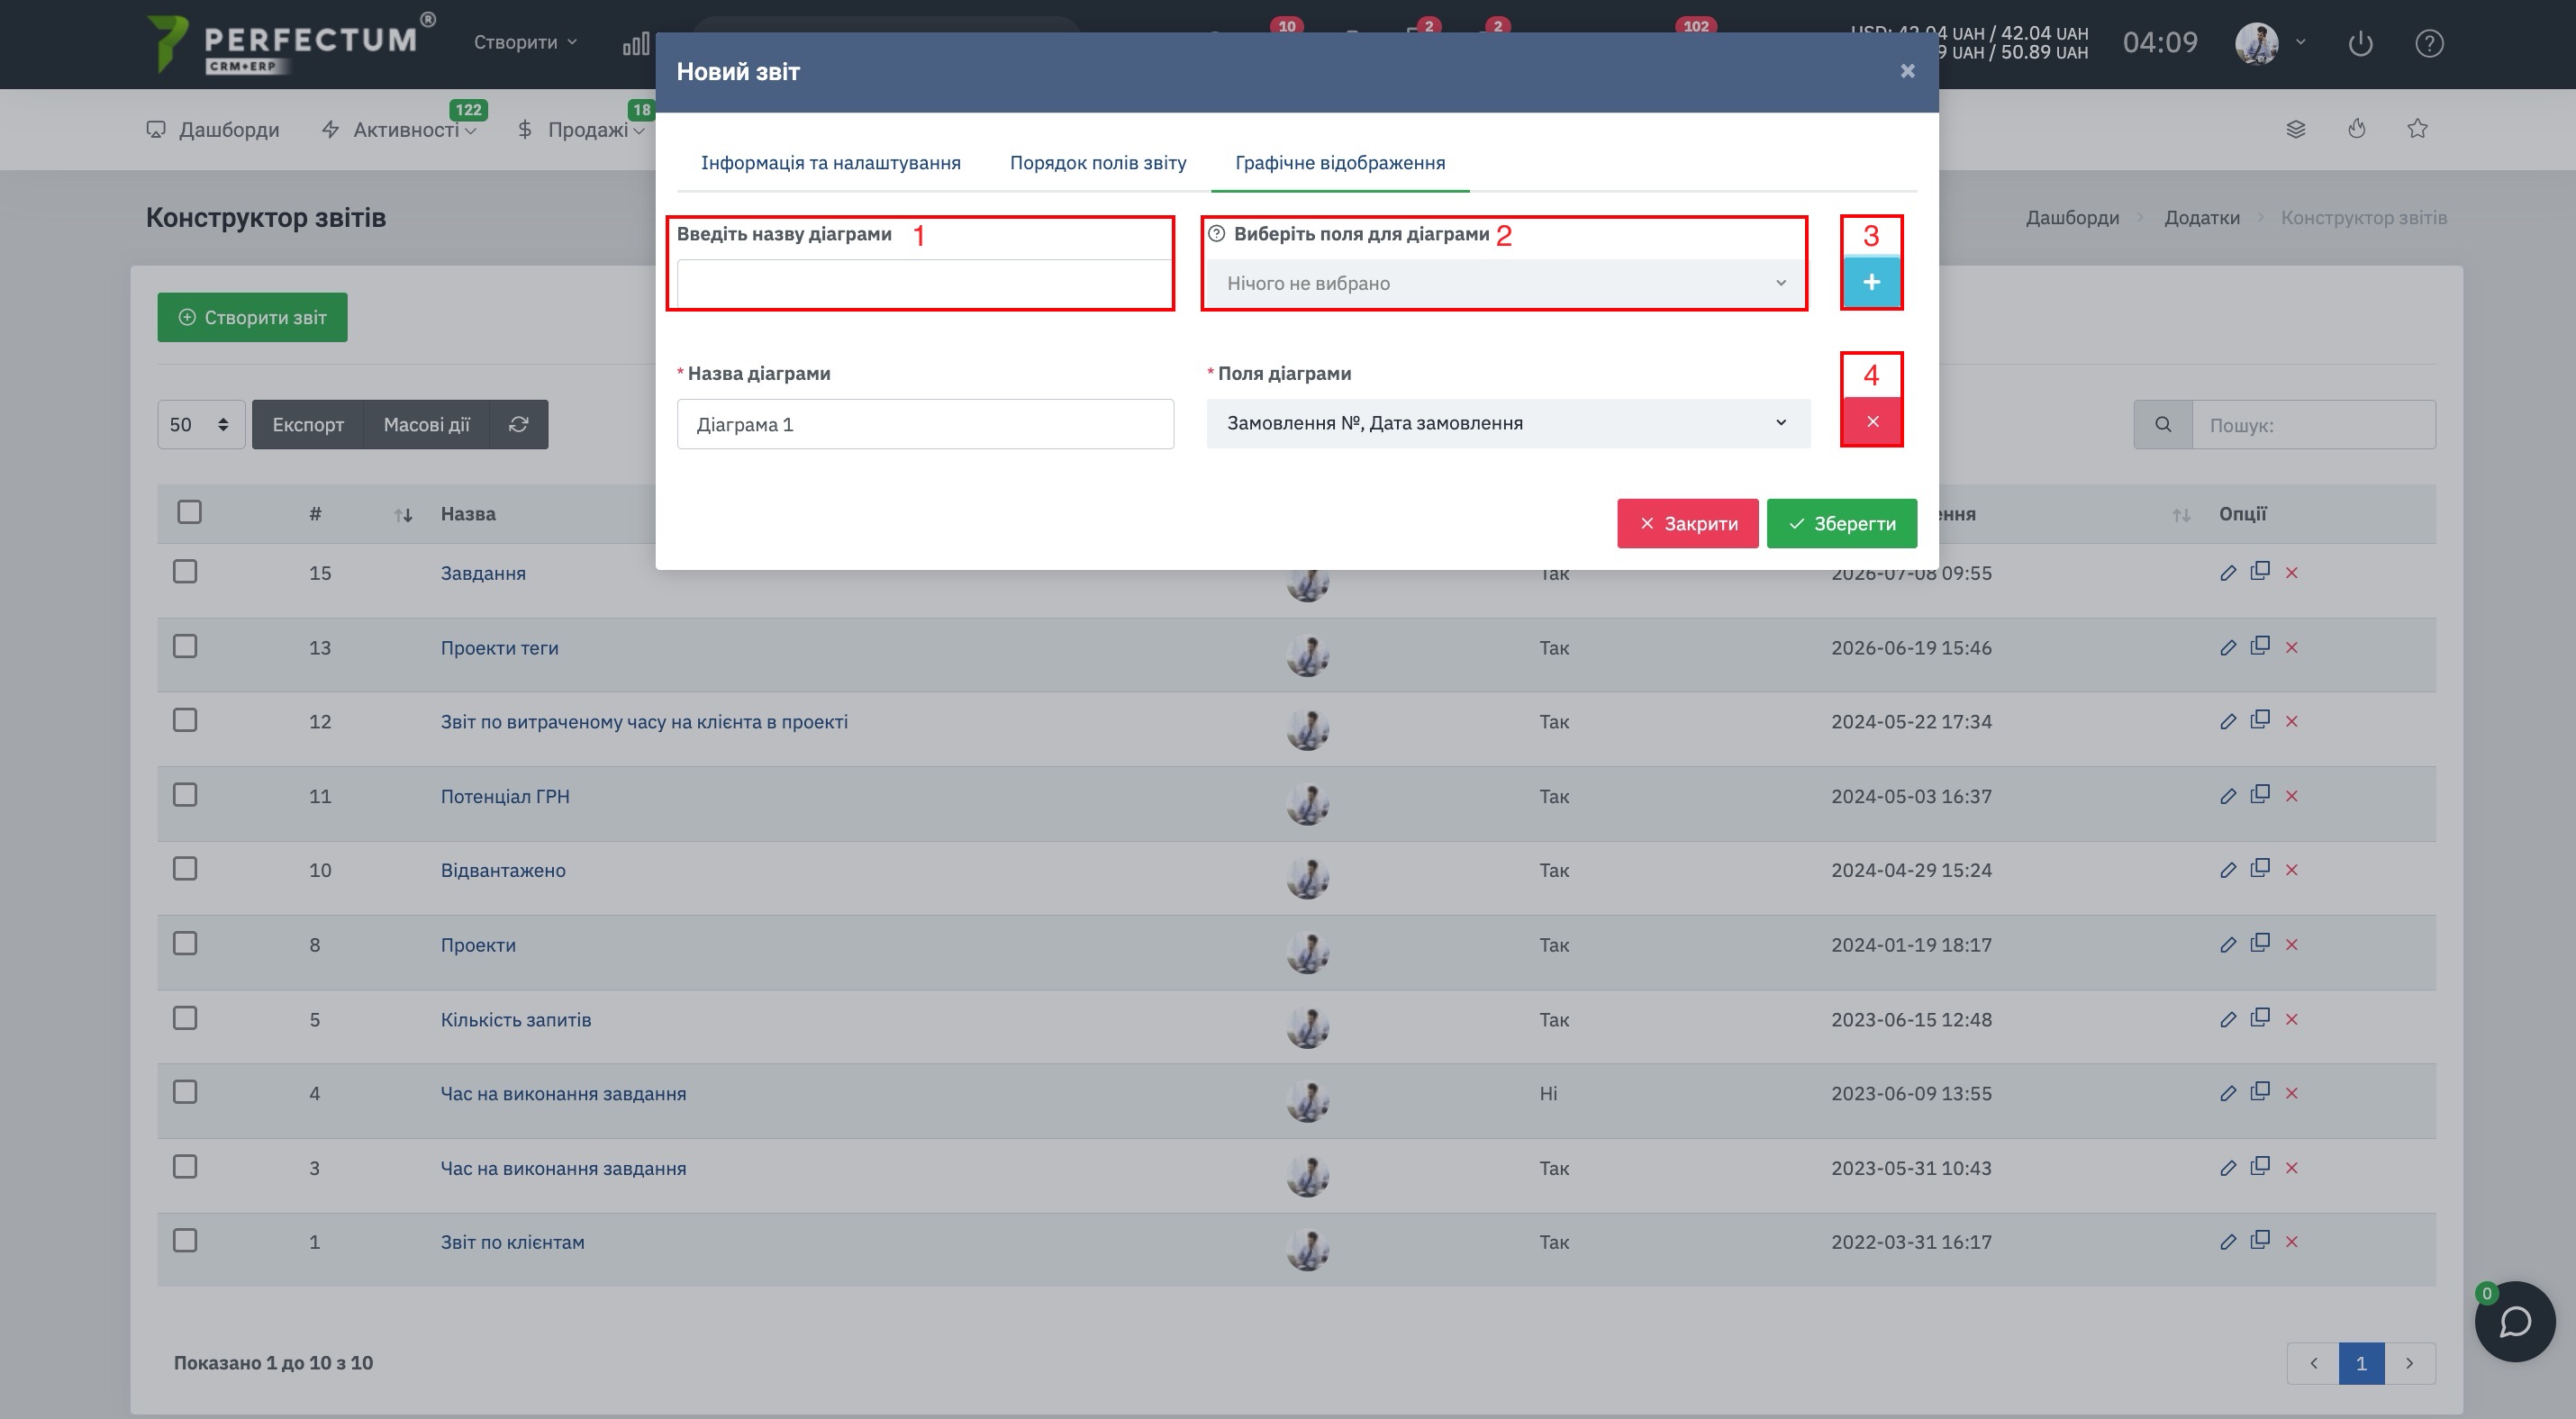The height and width of the screenshot is (1419, 2576).
Task: Switch to Порядок полів звіту tab
Action: (x=1097, y=163)
